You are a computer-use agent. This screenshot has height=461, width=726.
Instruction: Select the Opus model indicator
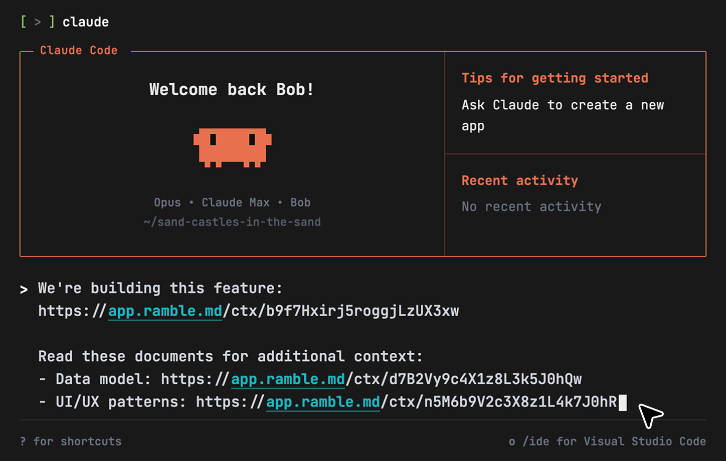click(x=167, y=202)
